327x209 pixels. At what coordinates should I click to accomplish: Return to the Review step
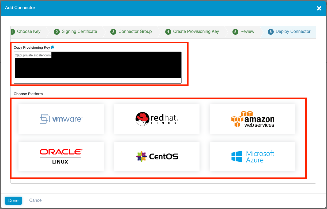(247, 32)
